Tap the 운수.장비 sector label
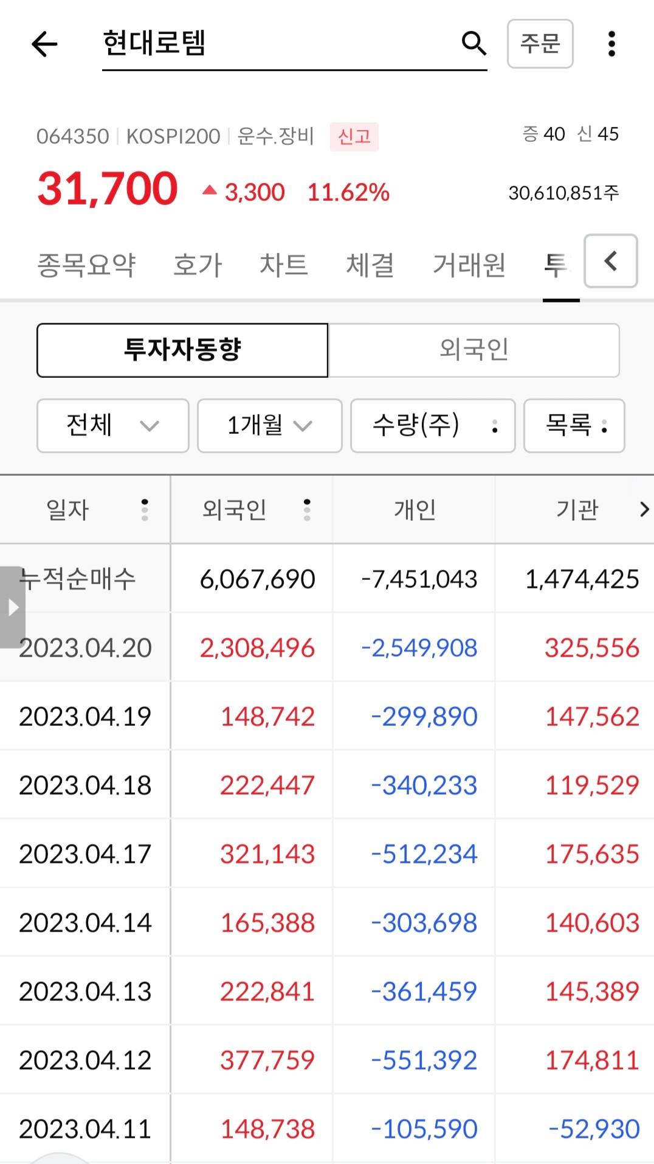This screenshot has width=654, height=1164. click(x=275, y=136)
